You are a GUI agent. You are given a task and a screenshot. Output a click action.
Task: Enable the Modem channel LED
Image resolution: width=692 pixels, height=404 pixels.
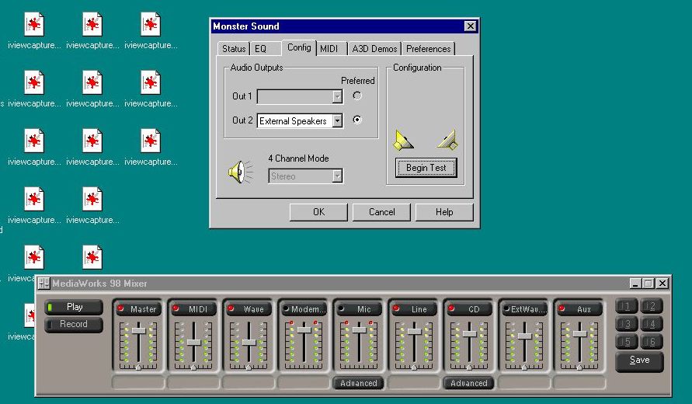[286, 308]
